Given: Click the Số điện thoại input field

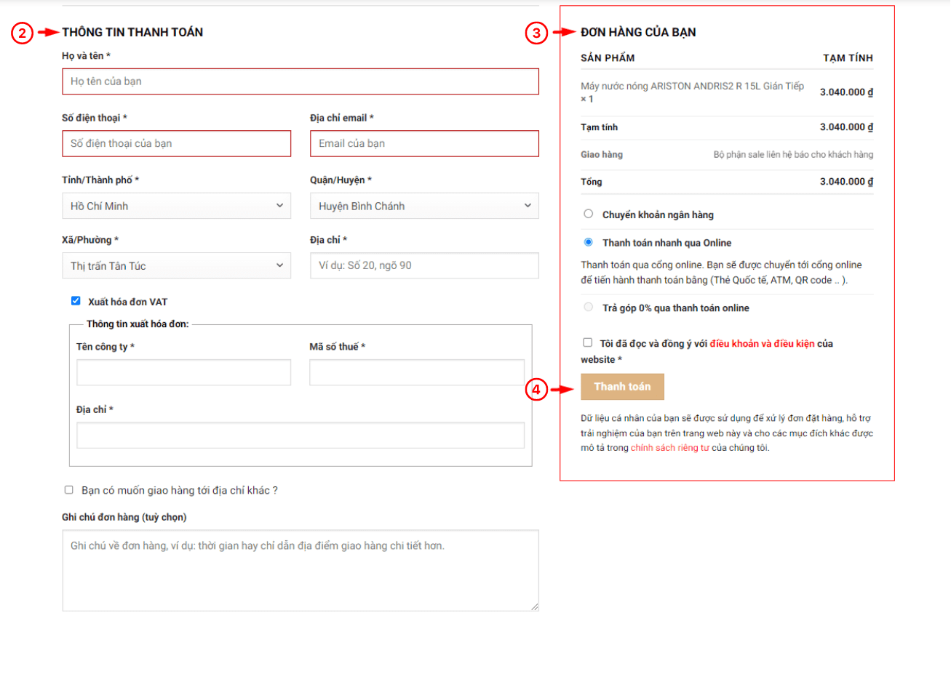Looking at the screenshot, I should pos(176,144).
